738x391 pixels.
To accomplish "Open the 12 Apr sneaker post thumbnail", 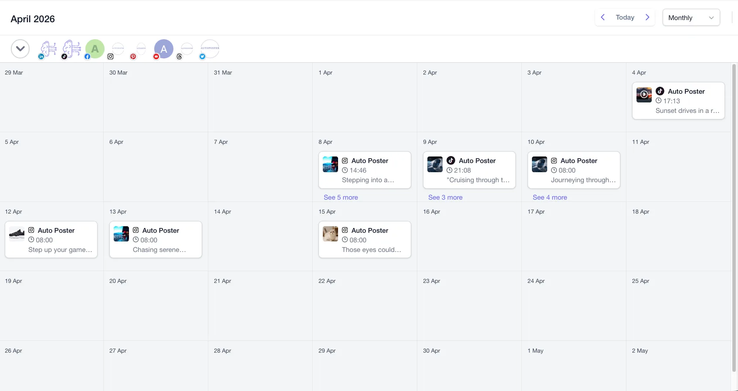I will 17,234.
